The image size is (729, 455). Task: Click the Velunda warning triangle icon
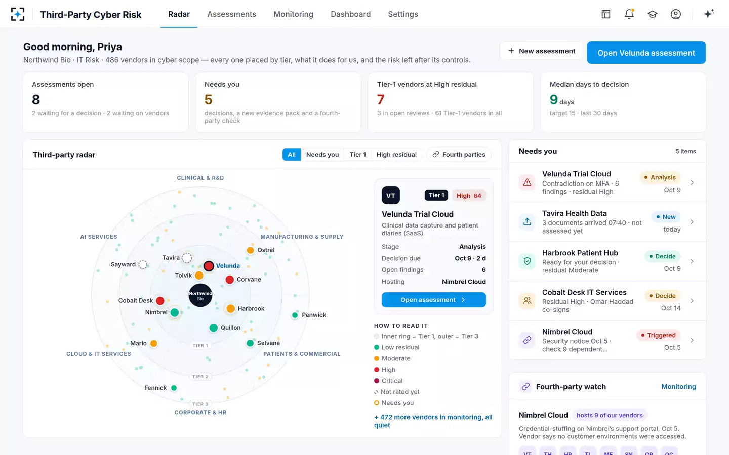(527, 183)
